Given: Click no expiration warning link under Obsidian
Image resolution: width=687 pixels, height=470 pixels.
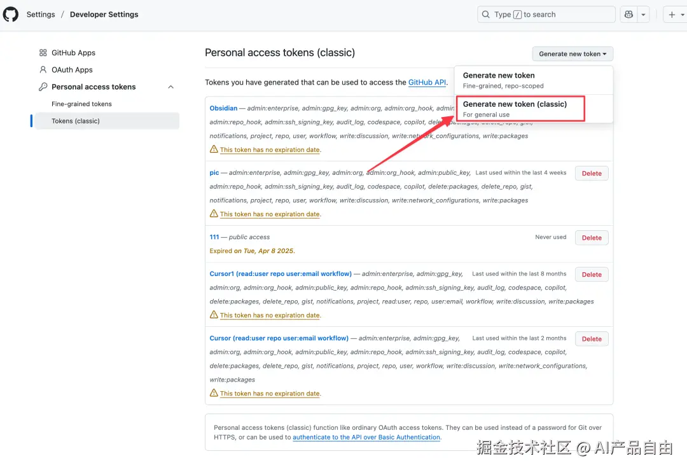Looking at the screenshot, I should click(x=270, y=150).
